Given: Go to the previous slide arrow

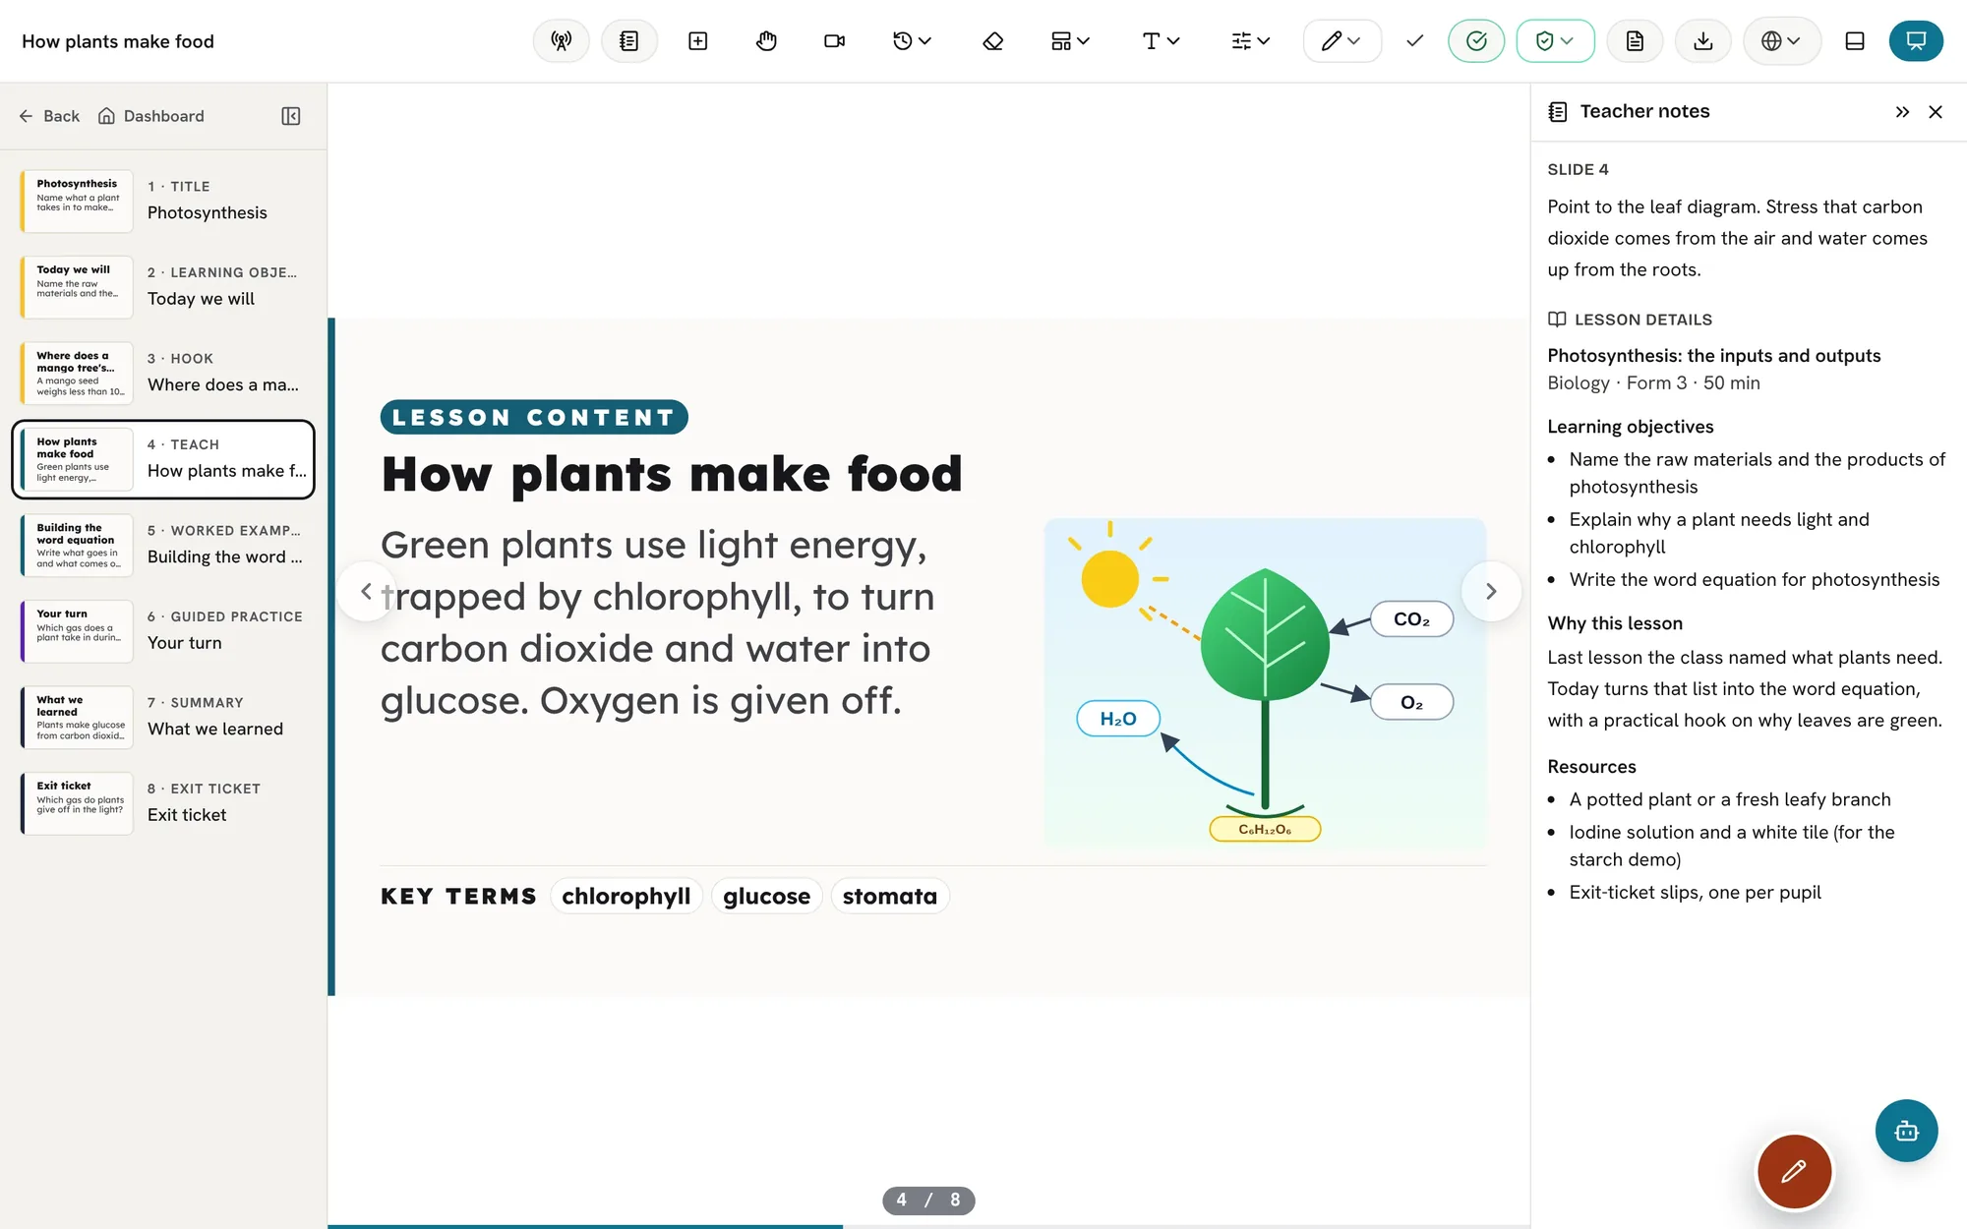Looking at the screenshot, I should pyautogui.click(x=366, y=591).
